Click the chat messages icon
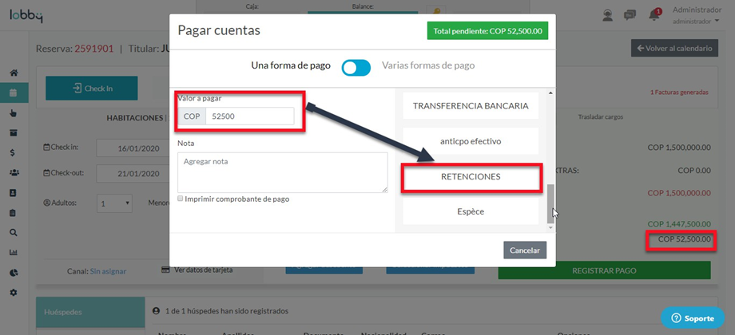 point(630,15)
